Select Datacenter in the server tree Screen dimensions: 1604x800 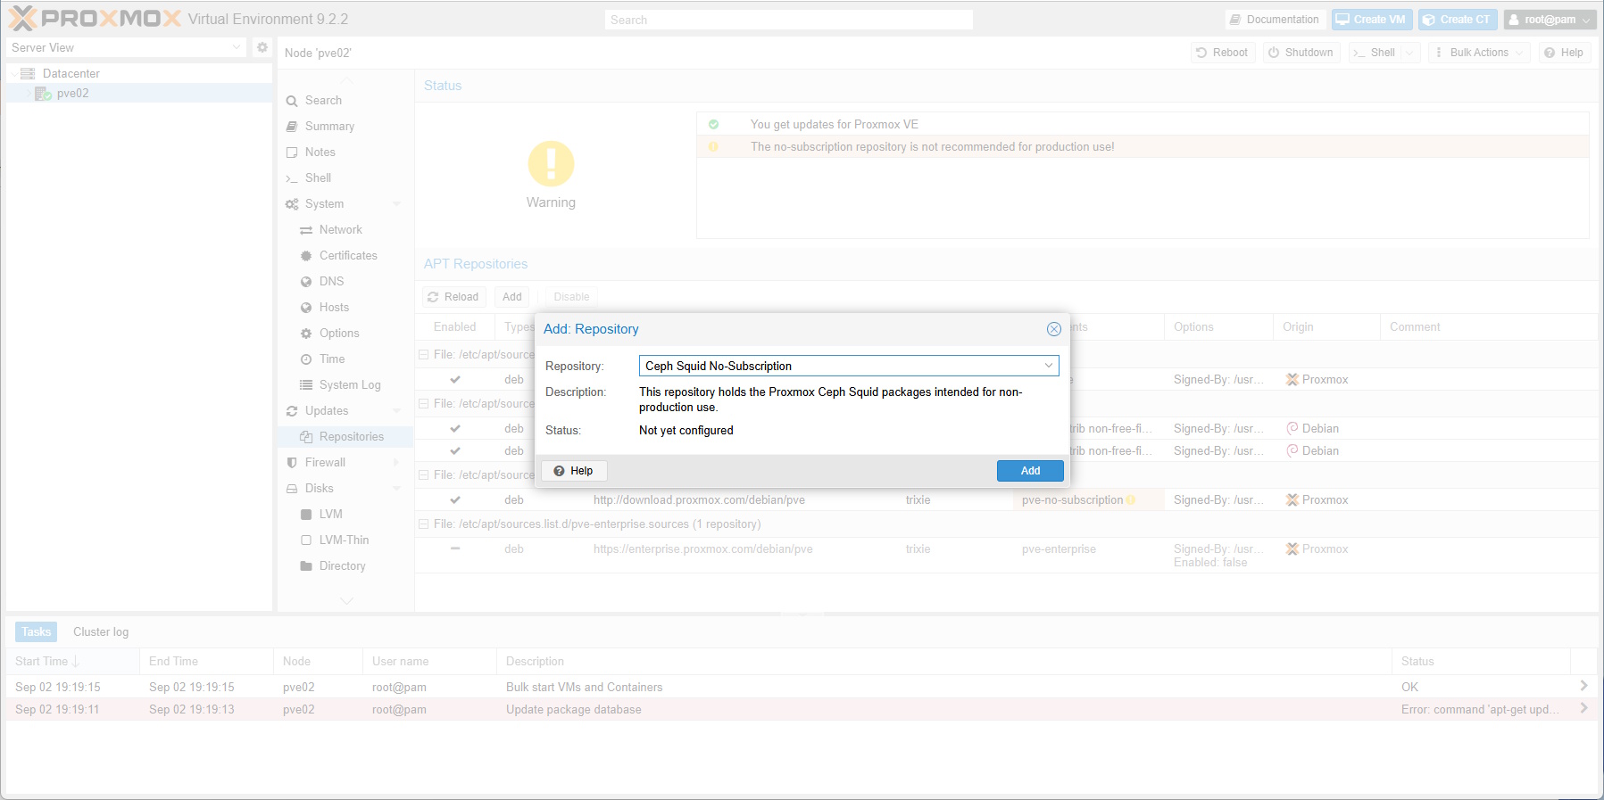71,73
